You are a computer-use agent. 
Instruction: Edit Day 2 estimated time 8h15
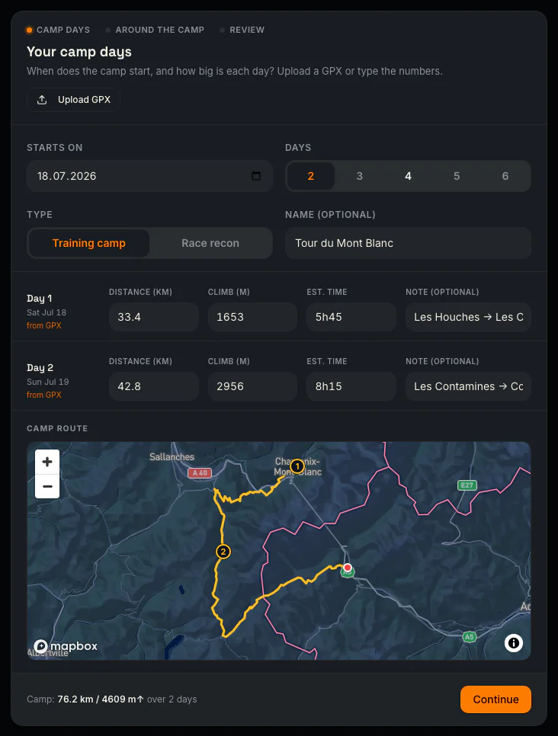(x=351, y=386)
